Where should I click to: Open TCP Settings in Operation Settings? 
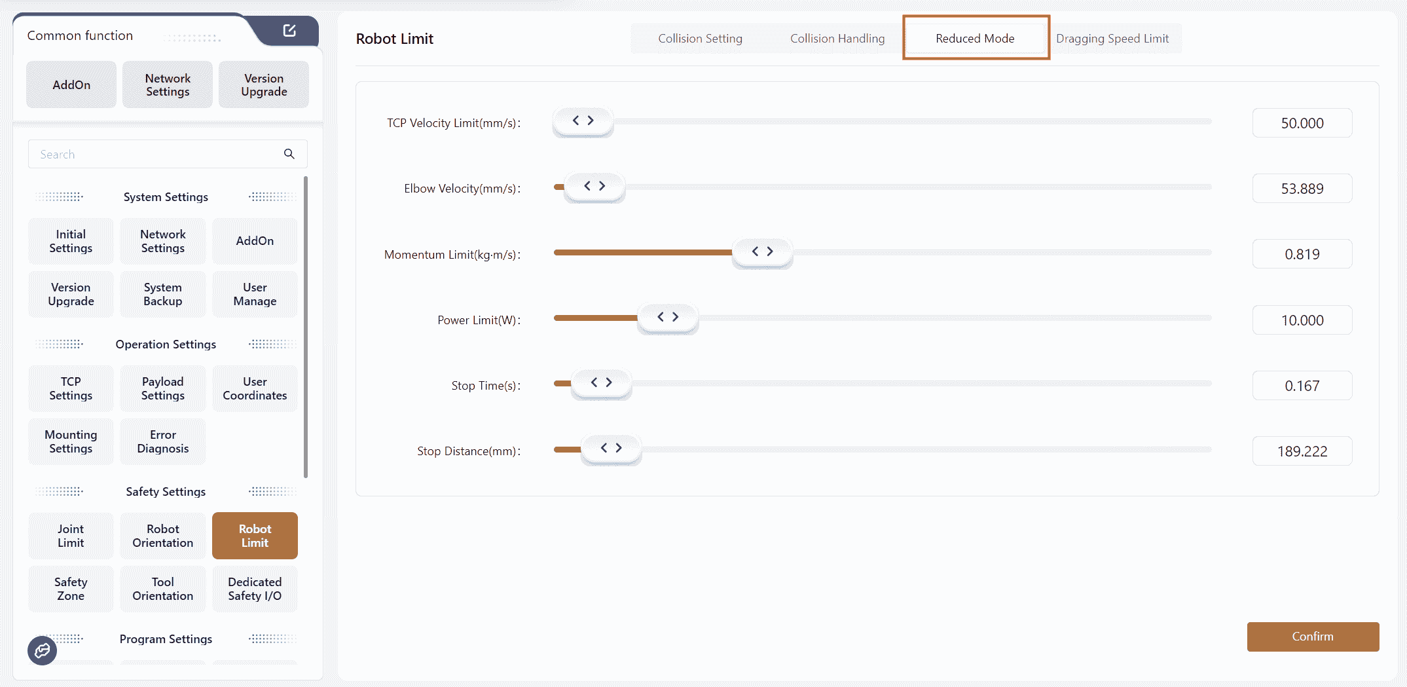click(71, 388)
